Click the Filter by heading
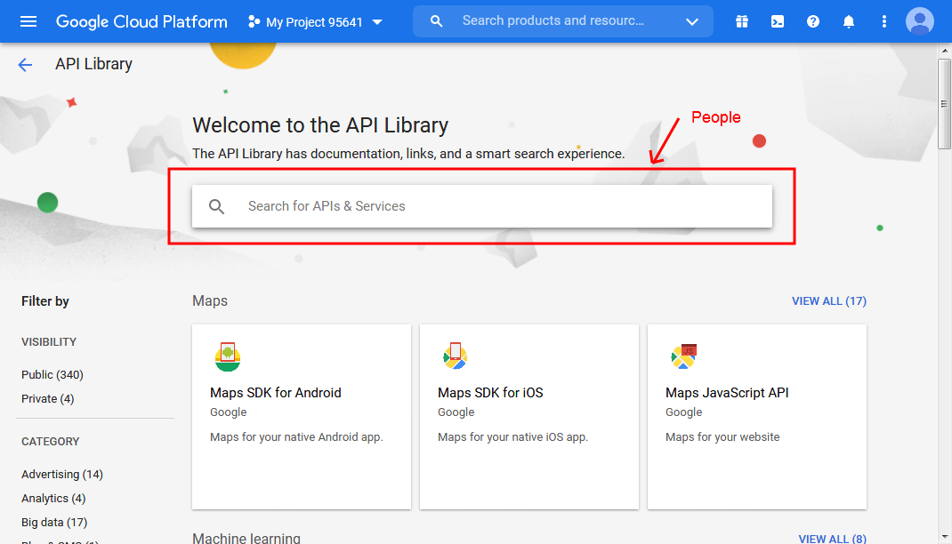This screenshot has width=952, height=544. [44, 301]
